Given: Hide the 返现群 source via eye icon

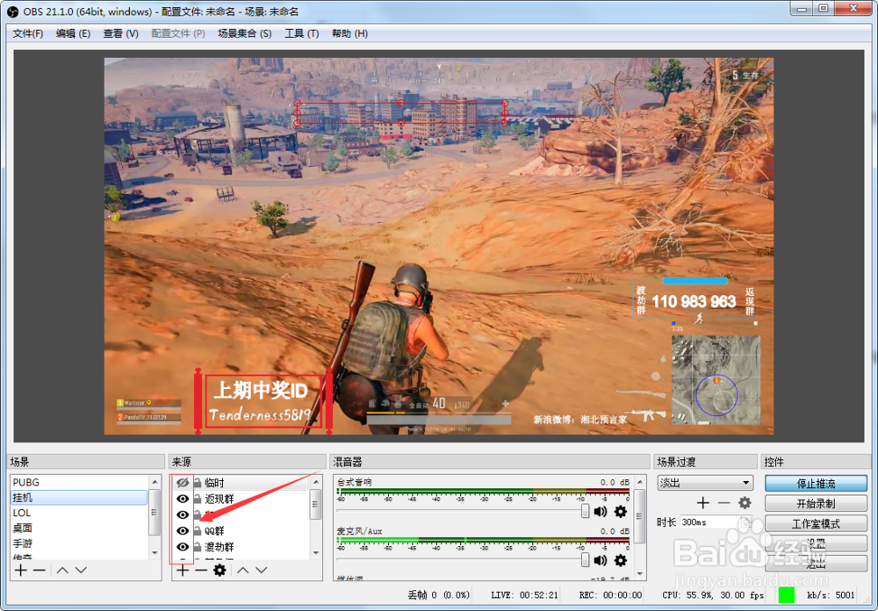Looking at the screenshot, I should pyautogui.click(x=183, y=499).
